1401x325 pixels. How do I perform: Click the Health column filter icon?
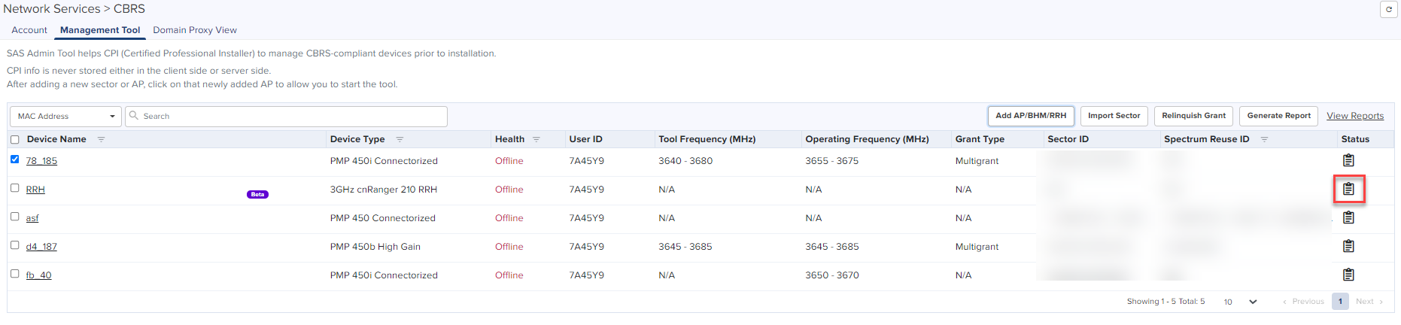[x=536, y=139]
